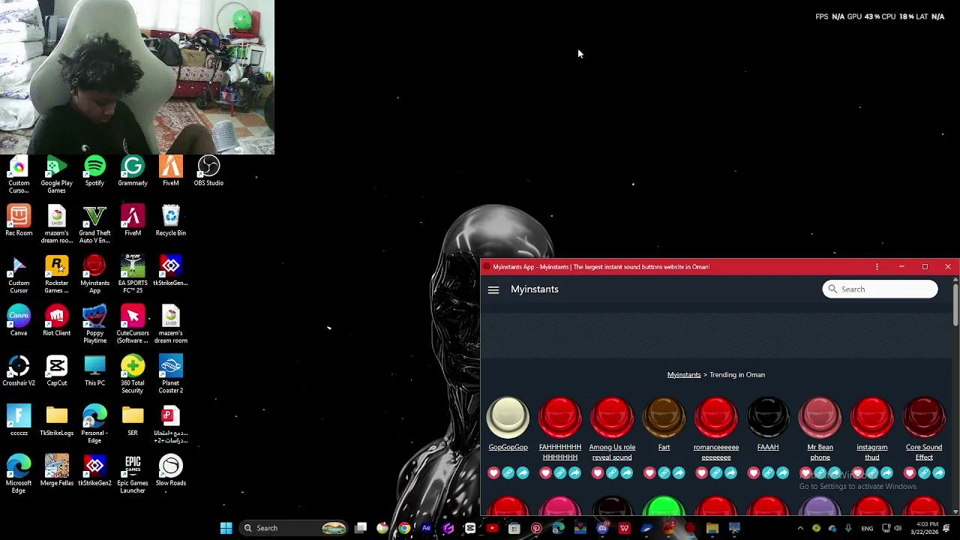Image resolution: width=960 pixels, height=540 pixels.
Task: Open OBS Studio desktop shortcut
Action: 208,172
